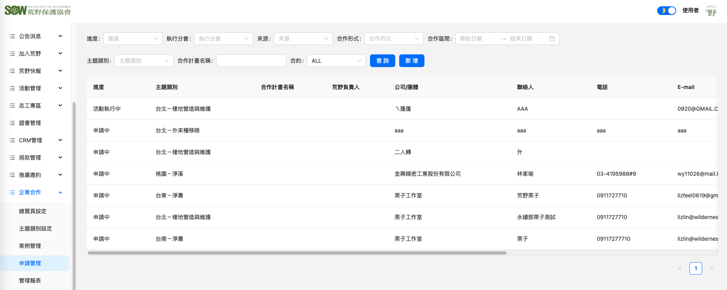Open the 合約 ALL dropdown
Screen dimensions: 727x290
[x=336, y=61]
